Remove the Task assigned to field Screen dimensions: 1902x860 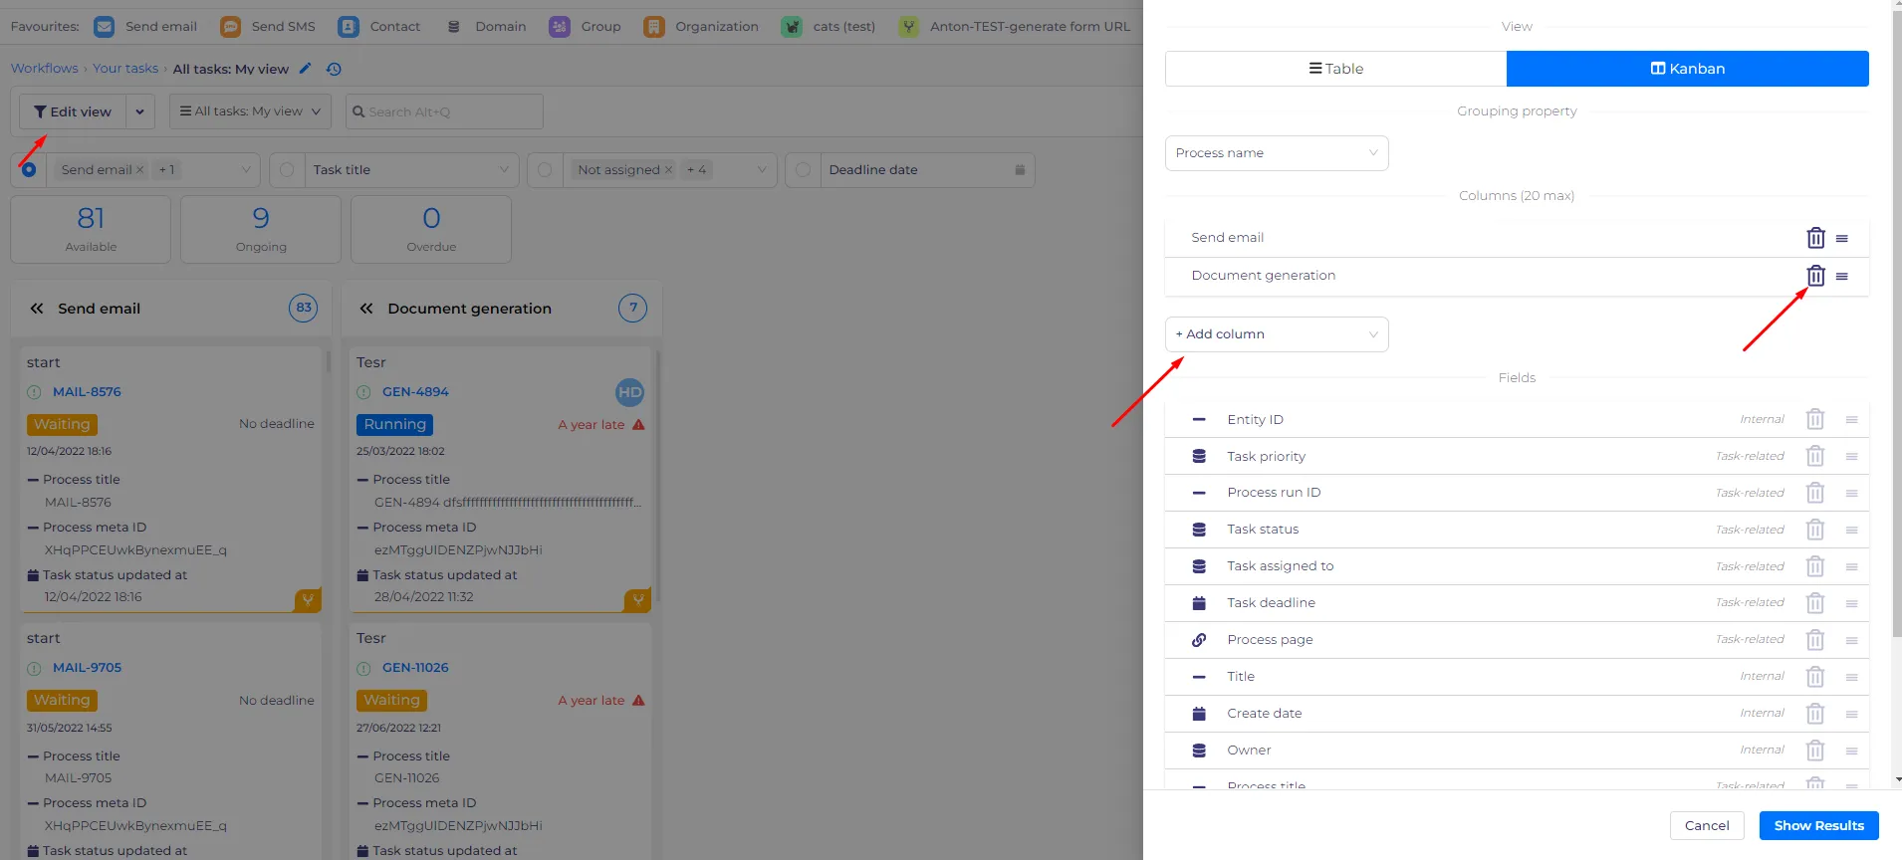(1815, 566)
